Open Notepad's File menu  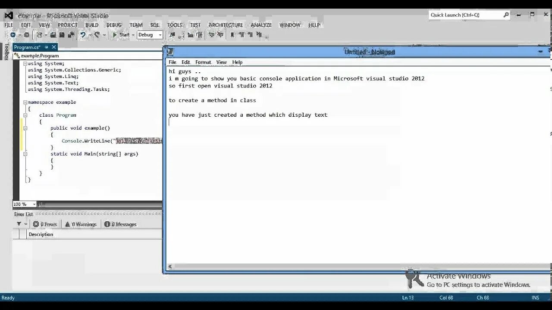click(x=172, y=62)
